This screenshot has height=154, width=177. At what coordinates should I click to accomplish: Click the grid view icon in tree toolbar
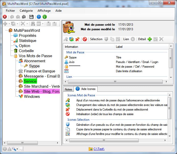click(39, 24)
